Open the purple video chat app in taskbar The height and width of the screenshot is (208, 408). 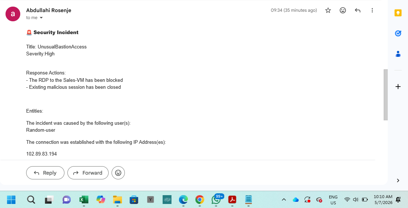[x=67, y=200]
